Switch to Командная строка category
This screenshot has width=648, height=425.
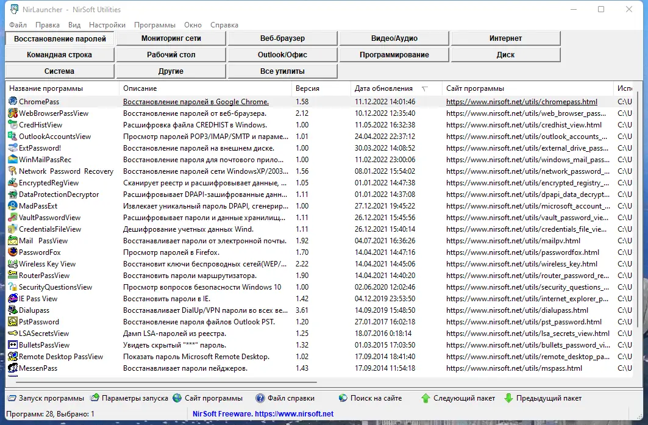point(60,54)
